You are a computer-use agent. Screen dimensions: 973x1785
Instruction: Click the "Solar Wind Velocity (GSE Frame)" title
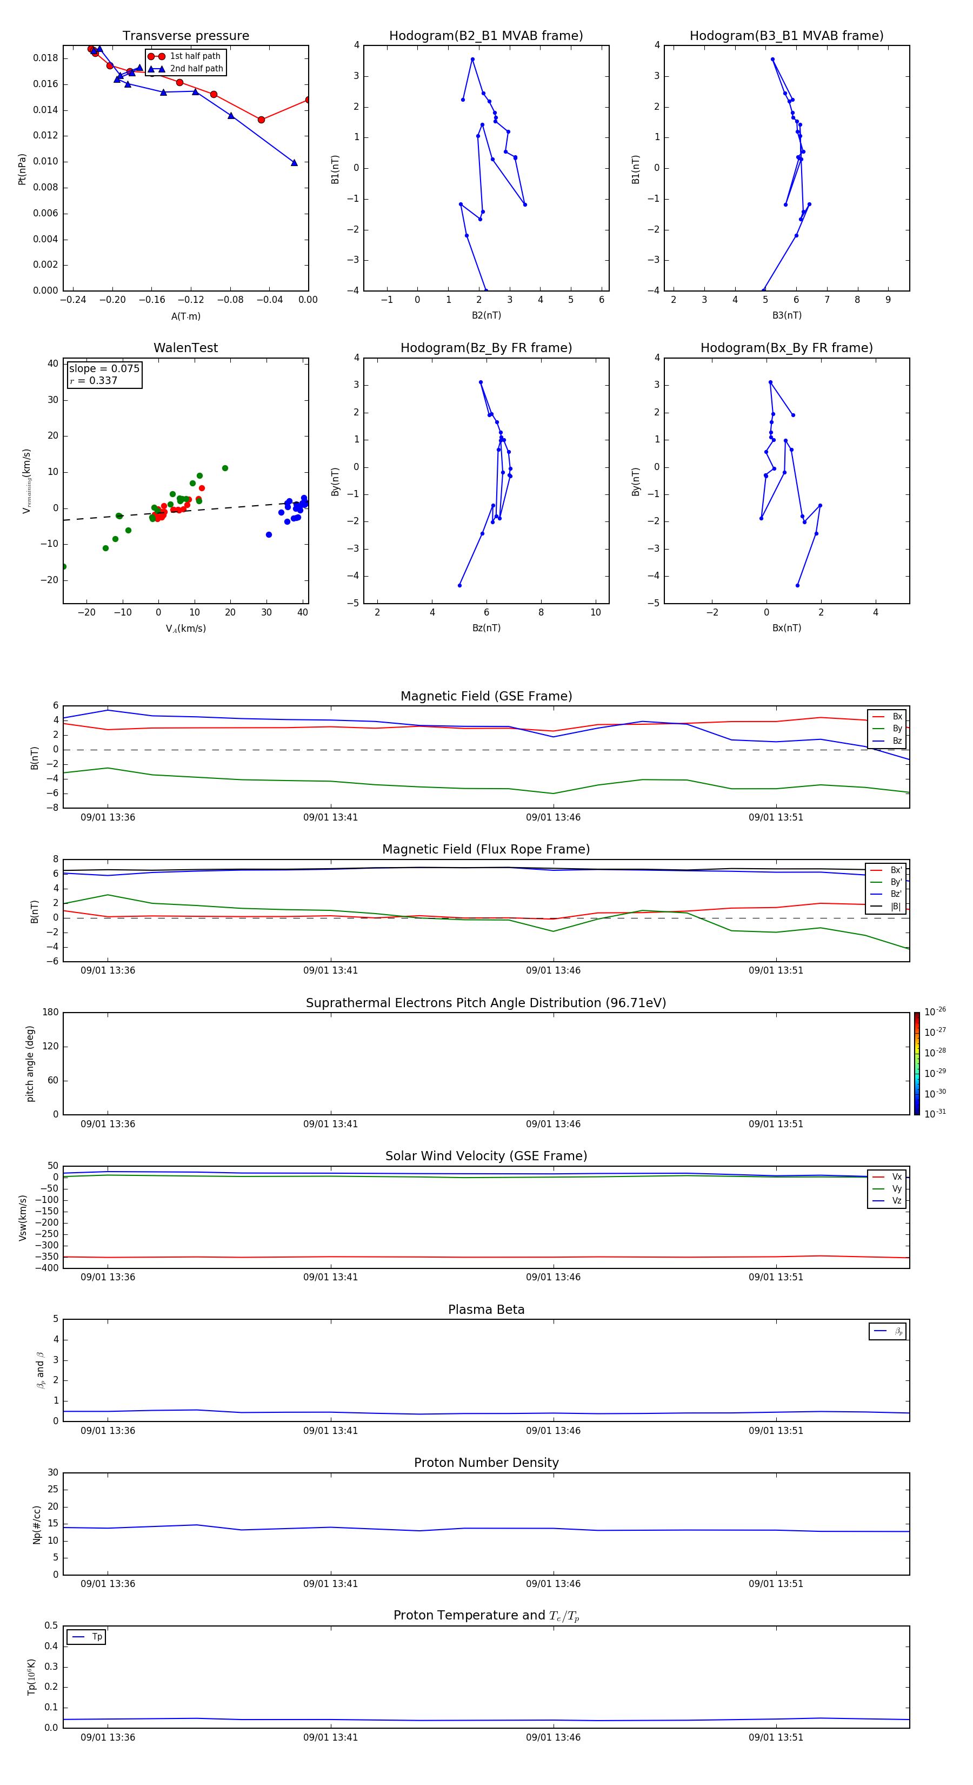(x=486, y=1156)
